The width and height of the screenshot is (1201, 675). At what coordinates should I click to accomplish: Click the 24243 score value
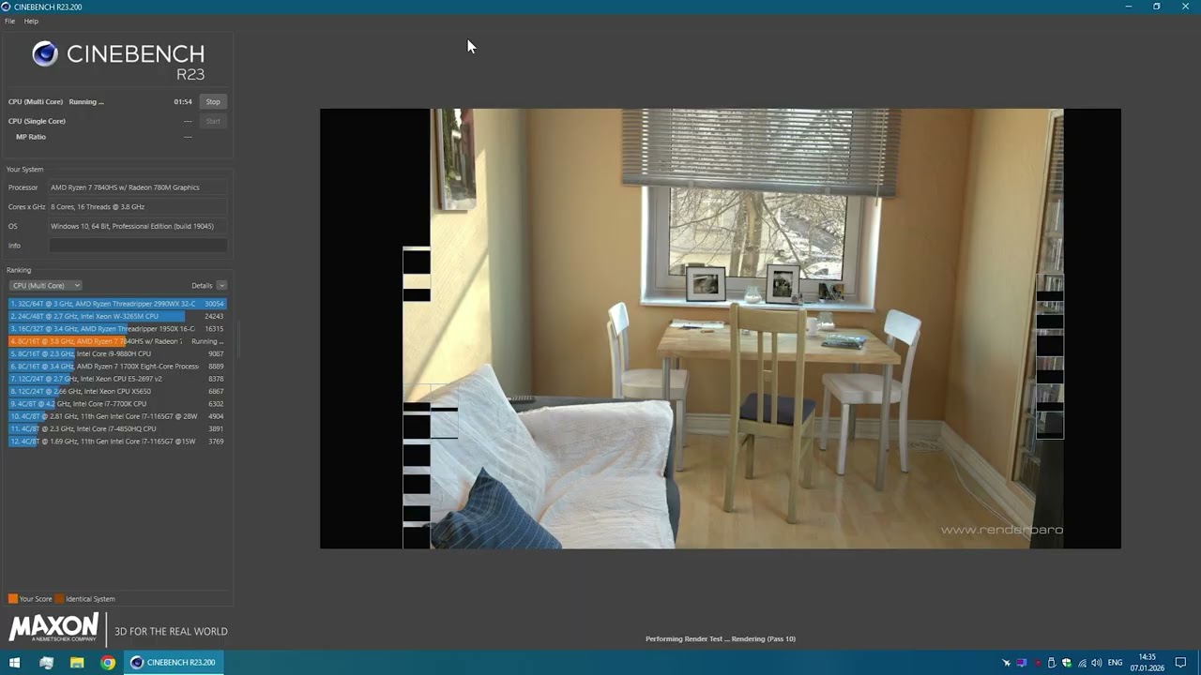click(x=214, y=316)
